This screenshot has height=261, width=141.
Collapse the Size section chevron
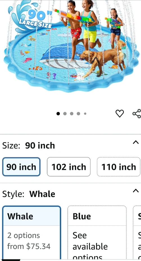click(136, 142)
